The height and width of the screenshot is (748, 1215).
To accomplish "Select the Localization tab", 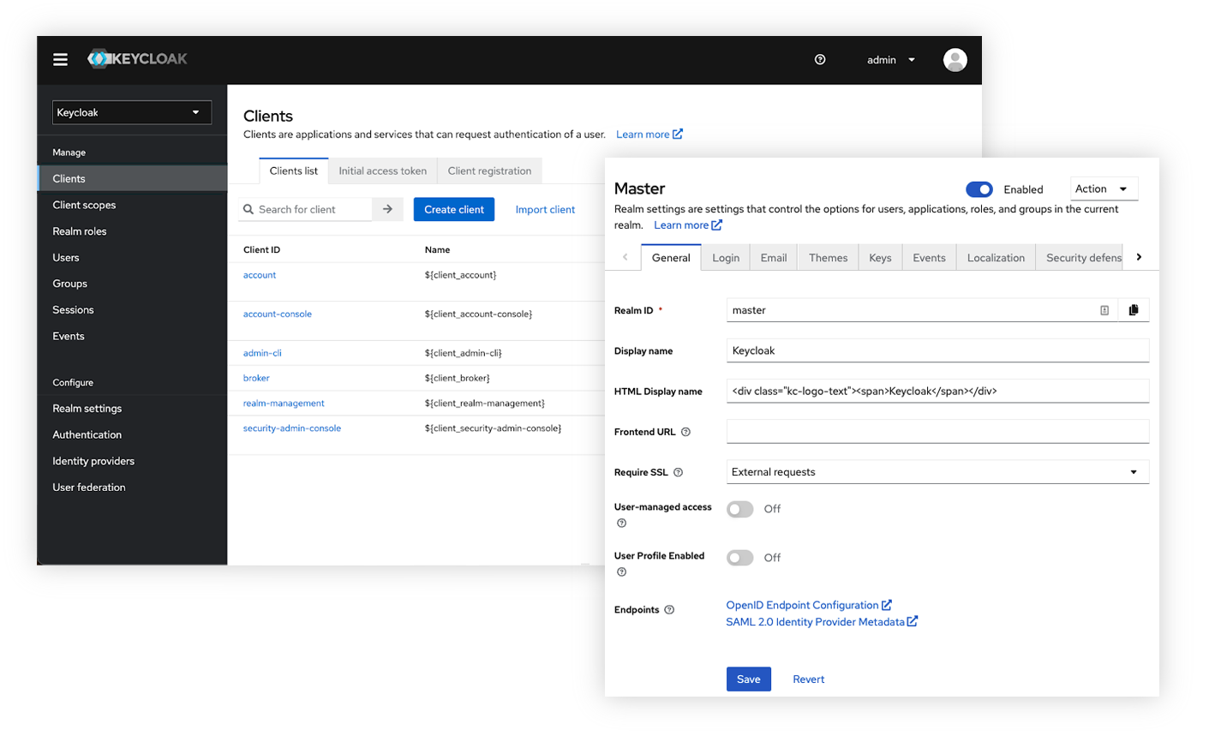I will coord(996,257).
